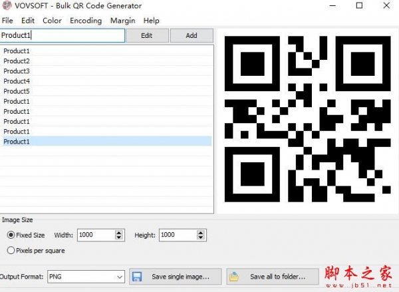Click Save single image button

176,277
